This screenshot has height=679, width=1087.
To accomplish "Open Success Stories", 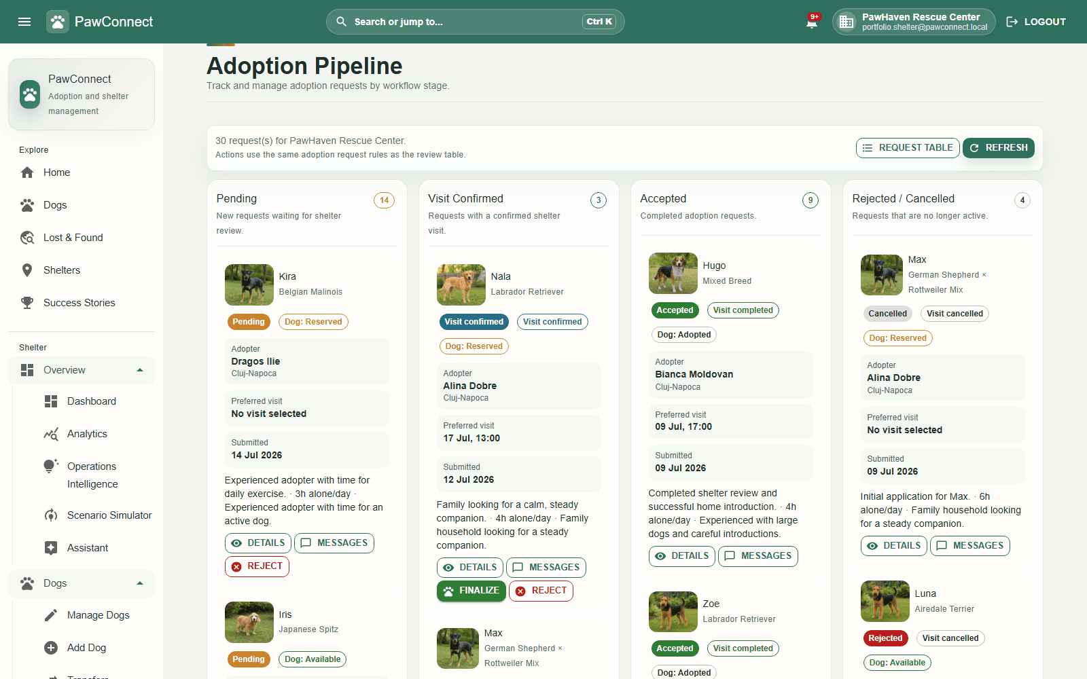I will click(x=82, y=303).
